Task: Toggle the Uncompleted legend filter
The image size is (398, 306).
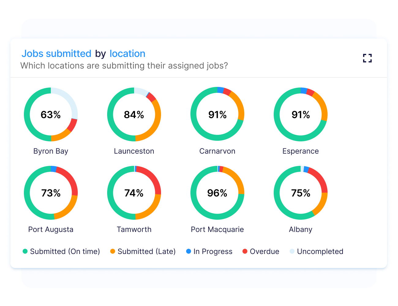Action: click(x=320, y=251)
